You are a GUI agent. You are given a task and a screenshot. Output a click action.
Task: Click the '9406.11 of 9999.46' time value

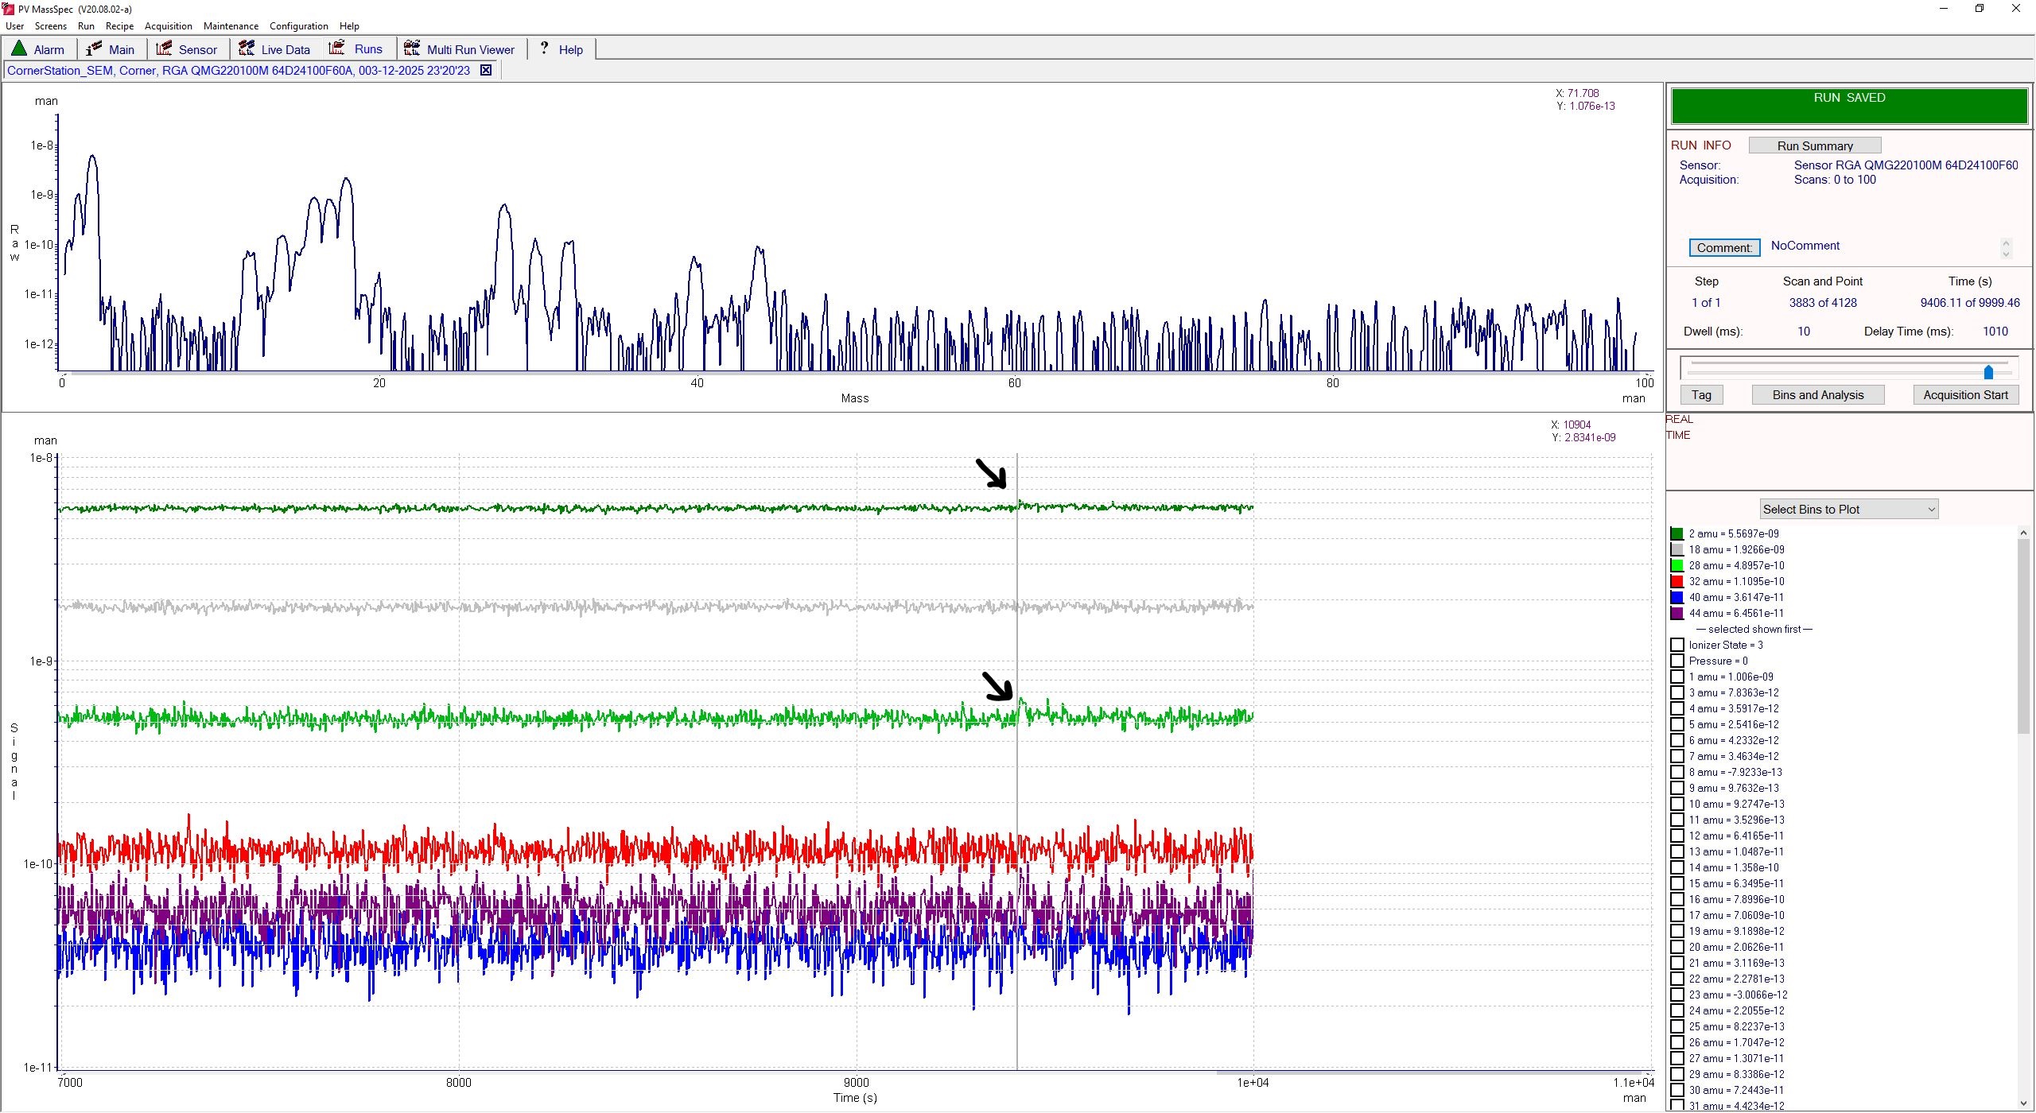tap(1969, 303)
